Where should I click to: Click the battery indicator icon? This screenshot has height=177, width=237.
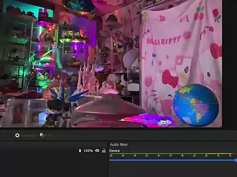[x=80, y=150]
